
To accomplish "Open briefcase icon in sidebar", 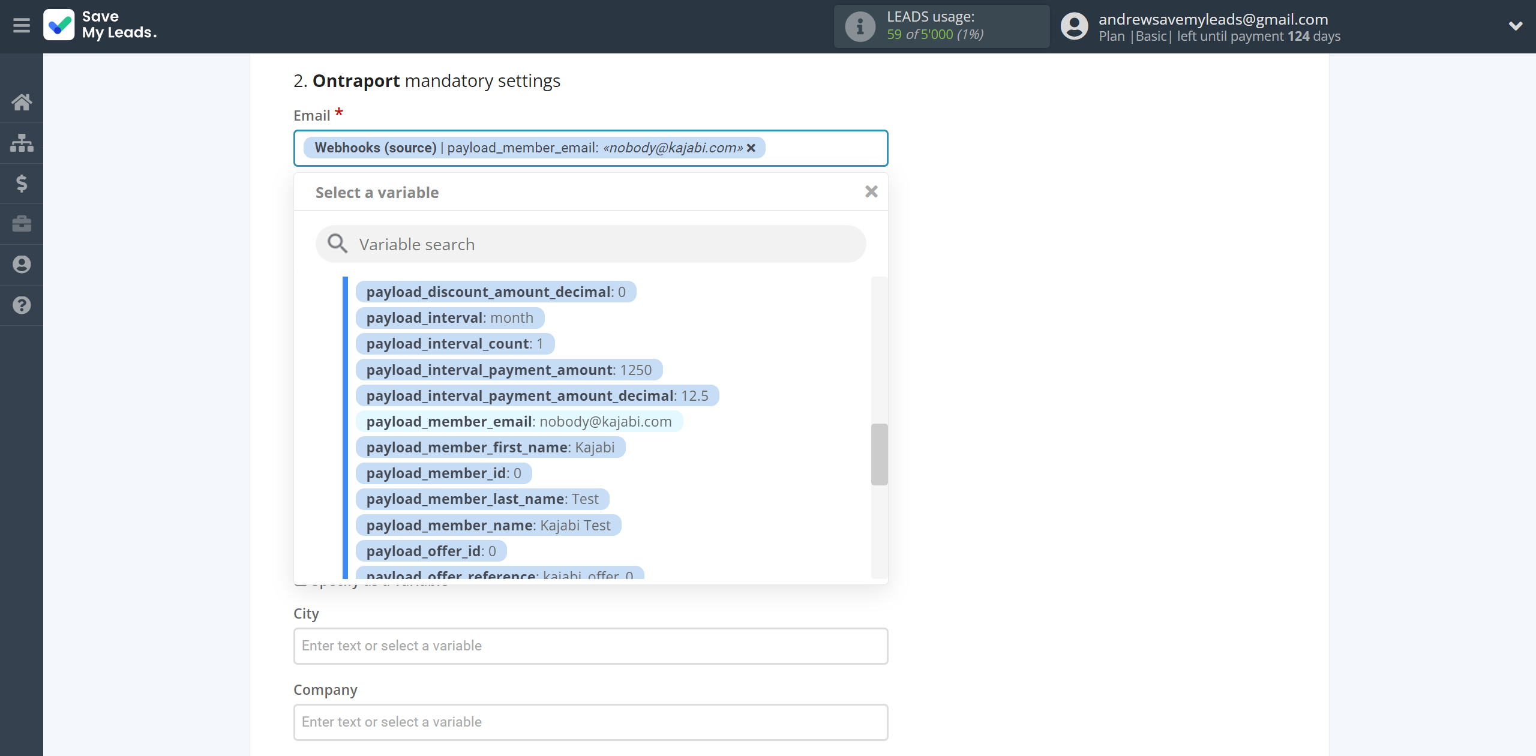I will coord(22,224).
